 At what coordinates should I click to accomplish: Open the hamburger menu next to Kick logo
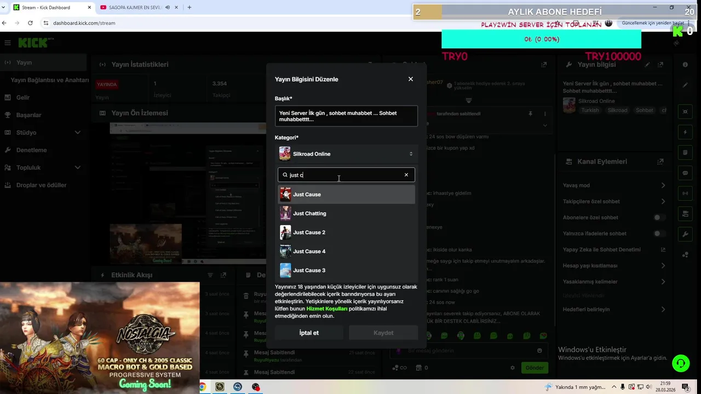pos(8,43)
